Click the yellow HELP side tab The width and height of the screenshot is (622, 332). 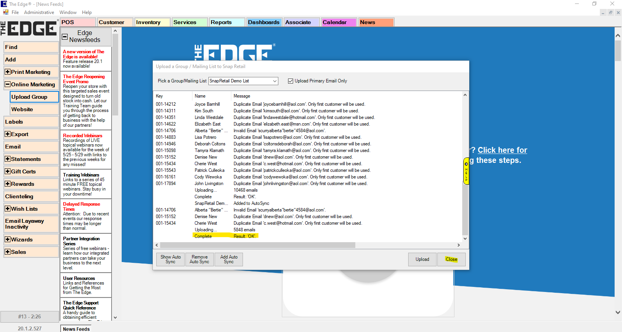click(466, 171)
